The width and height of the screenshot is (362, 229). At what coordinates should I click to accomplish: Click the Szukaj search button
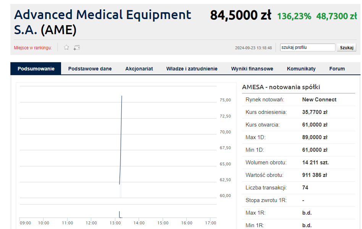click(x=346, y=48)
